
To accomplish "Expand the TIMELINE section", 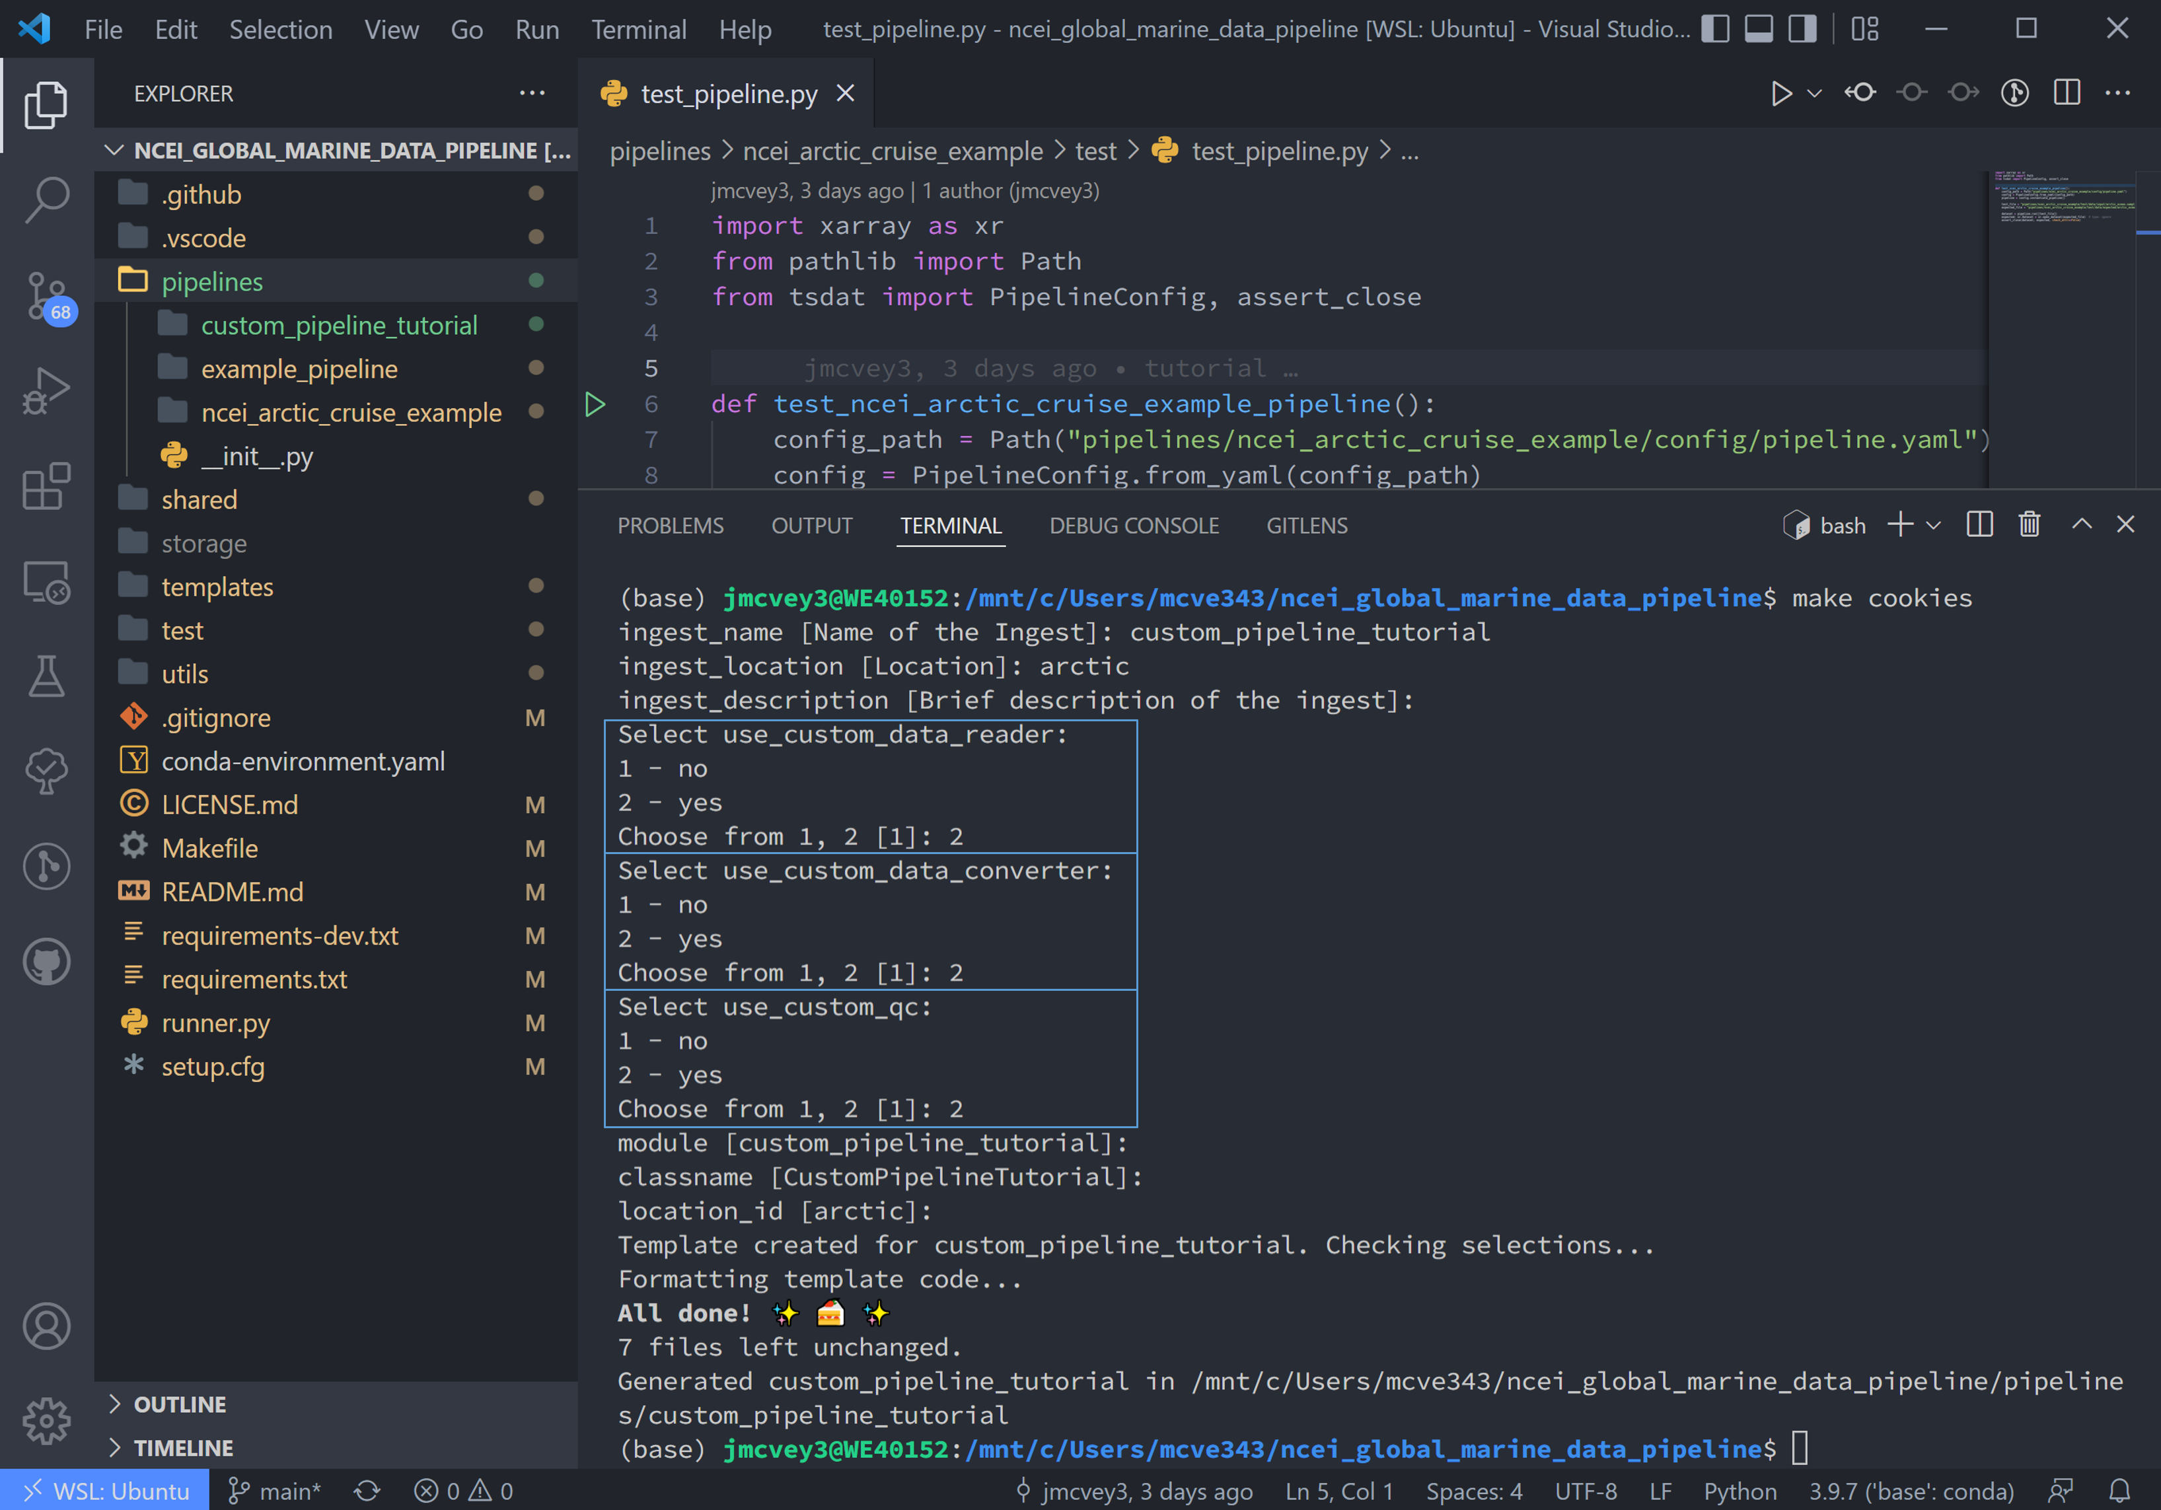I will pyautogui.click(x=336, y=1447).
